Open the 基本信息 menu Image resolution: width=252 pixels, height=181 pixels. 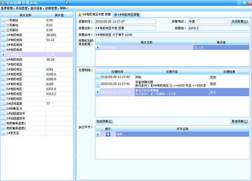37,8
